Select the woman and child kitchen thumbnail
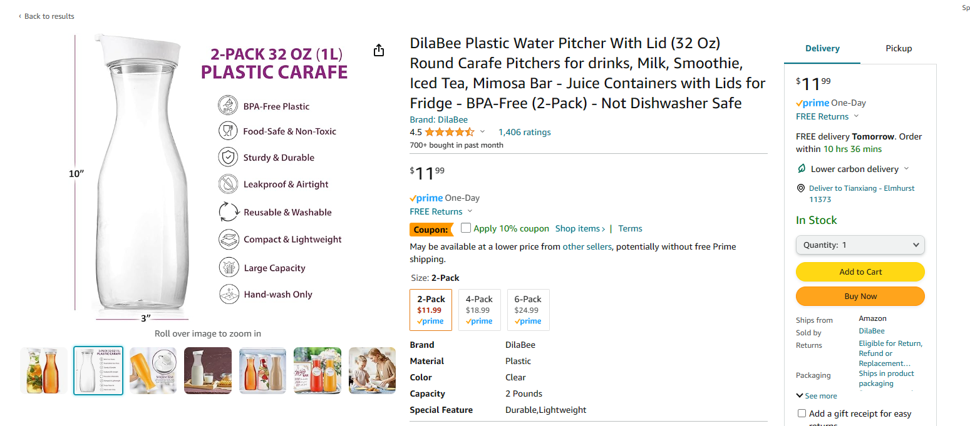Image resolution: width=970 pixels, height=426 pixels. (372, 370)
